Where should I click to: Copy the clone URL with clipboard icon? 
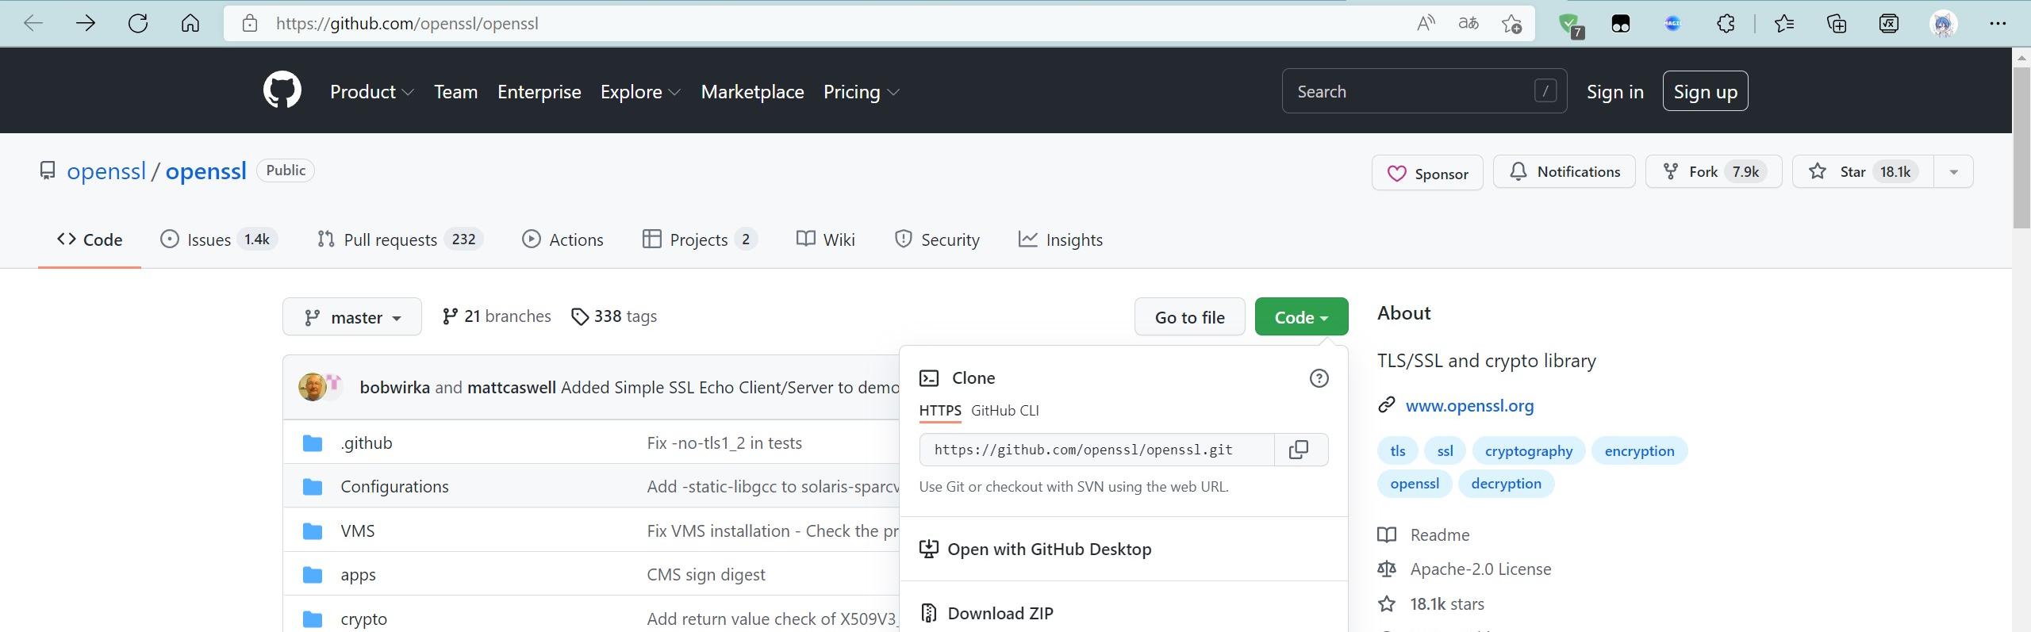click(x=1300, y=450)
